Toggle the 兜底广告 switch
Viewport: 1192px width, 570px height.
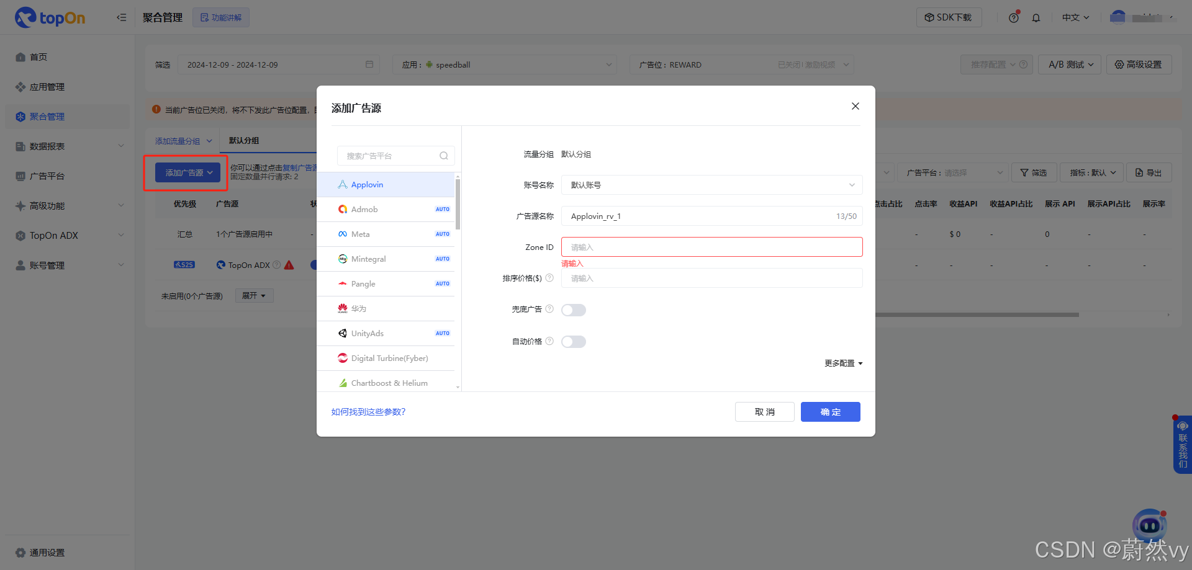pyautogui.click(x=574, y=310)
